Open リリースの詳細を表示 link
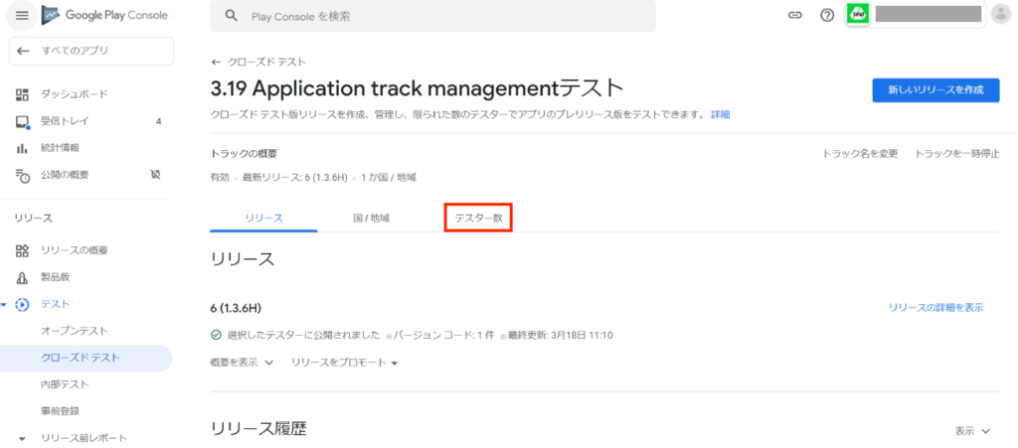The height and width of the screenshot is (448, 1018). tap(935, 308)
